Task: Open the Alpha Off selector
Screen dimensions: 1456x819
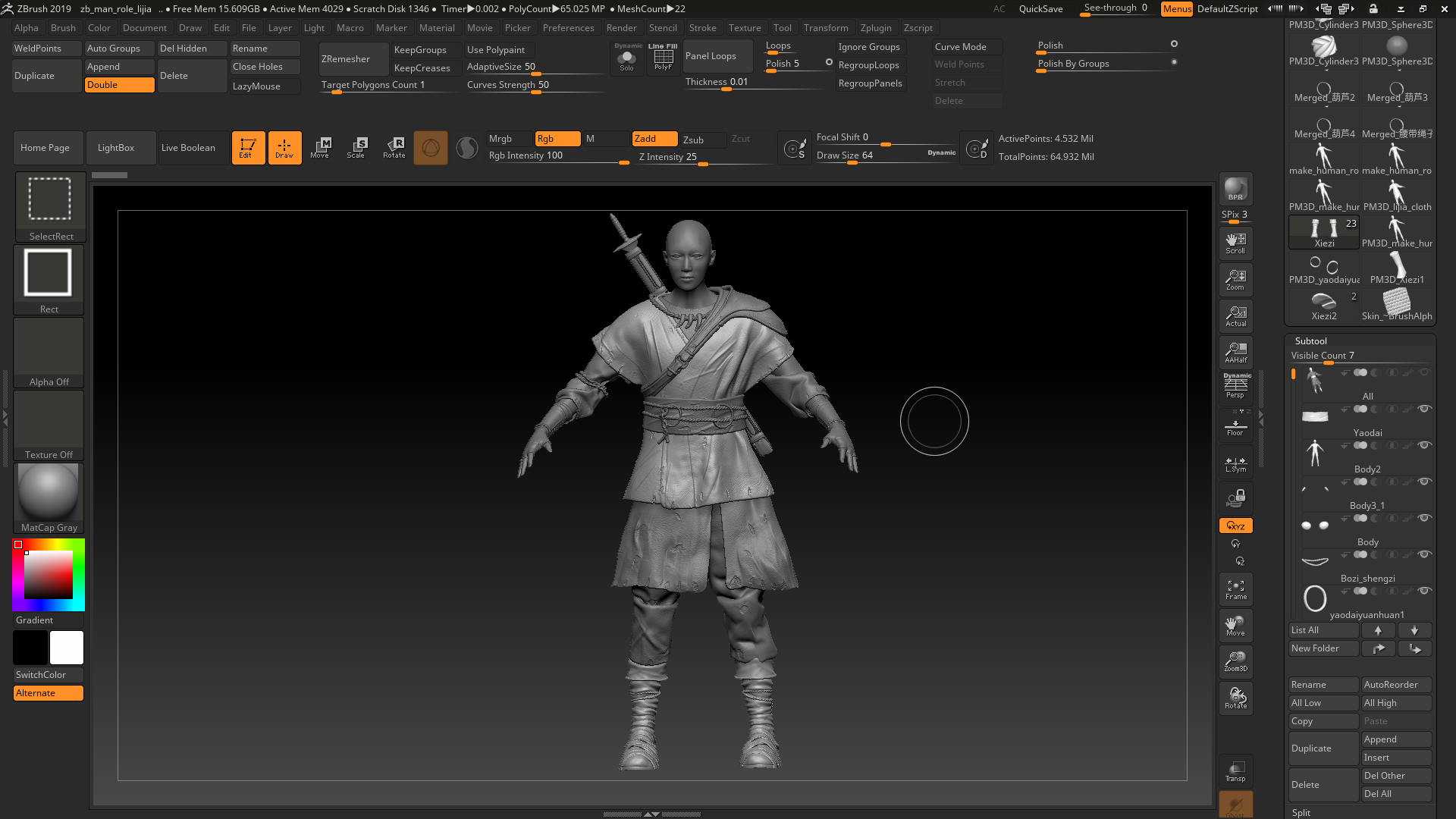Action: click(49, 352)
